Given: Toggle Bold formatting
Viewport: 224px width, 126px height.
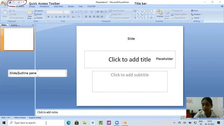Looking at the screenshot, I should click(48, 17).
